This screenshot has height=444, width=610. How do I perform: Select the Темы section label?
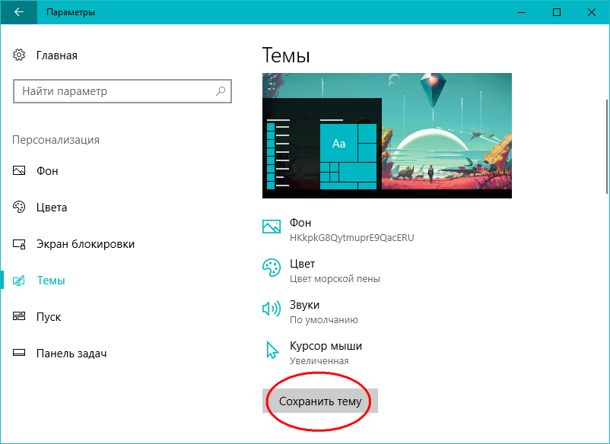pyautogui.click(x=50, y=281)
